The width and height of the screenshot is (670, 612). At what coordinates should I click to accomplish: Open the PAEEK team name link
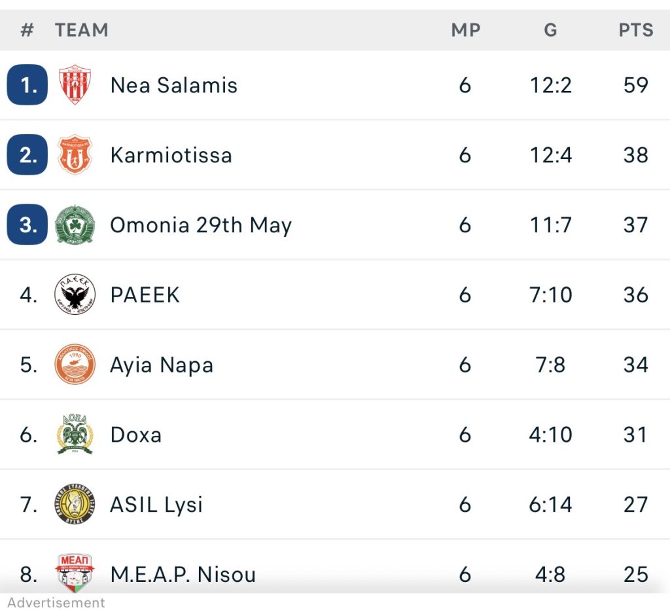pos(145,295)
